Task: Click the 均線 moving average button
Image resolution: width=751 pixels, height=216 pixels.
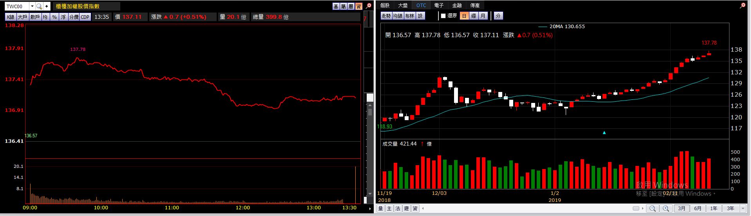Action: pos(398,16)
